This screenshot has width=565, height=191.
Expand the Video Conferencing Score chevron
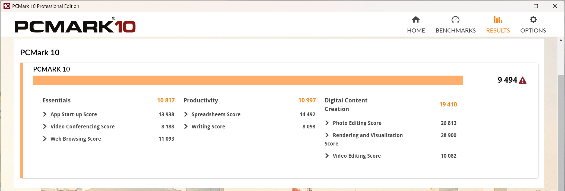45,127
